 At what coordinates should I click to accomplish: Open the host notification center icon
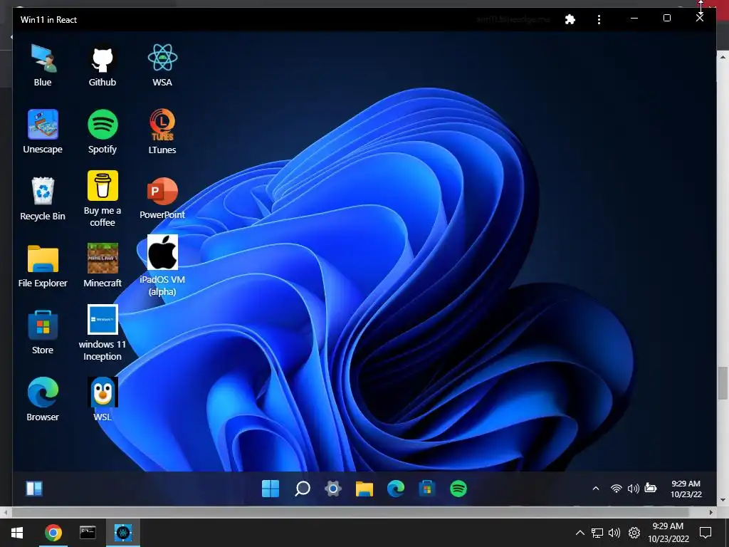(x=706, y=533)
